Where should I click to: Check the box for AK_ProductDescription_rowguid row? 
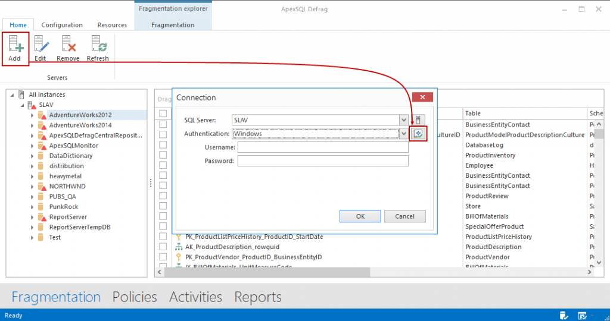163,247
